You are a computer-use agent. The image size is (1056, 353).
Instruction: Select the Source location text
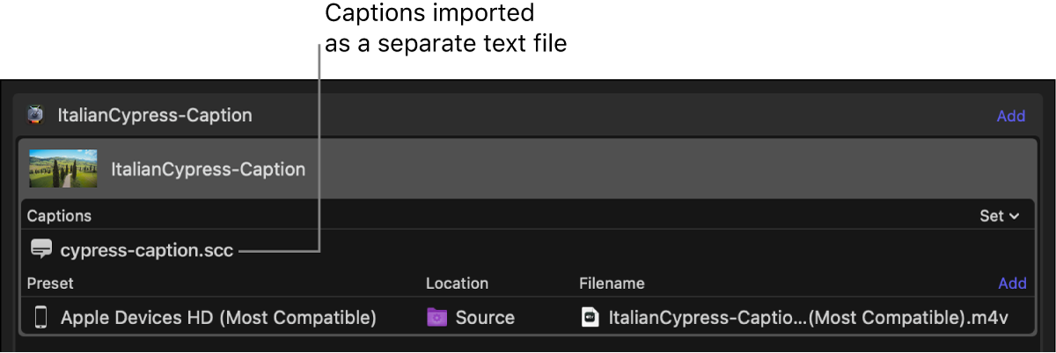pyautogui.click(x=485, y=317)
